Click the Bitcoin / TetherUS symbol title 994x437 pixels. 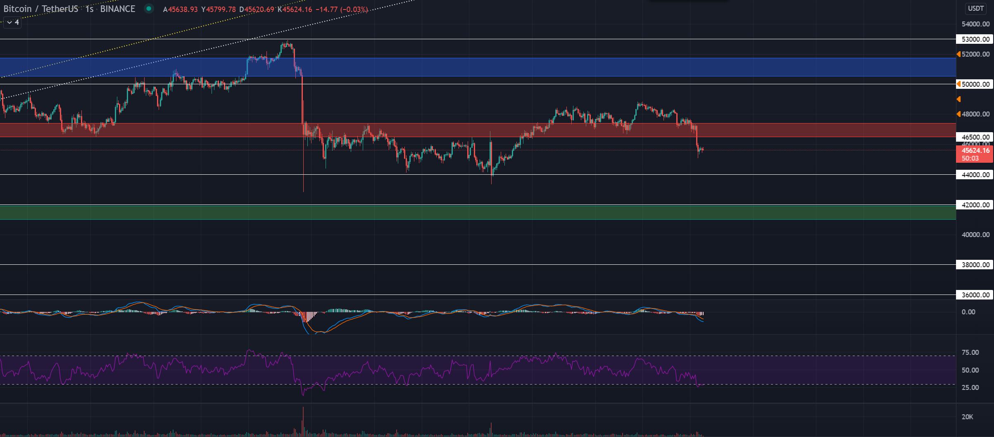click(40, 9)
